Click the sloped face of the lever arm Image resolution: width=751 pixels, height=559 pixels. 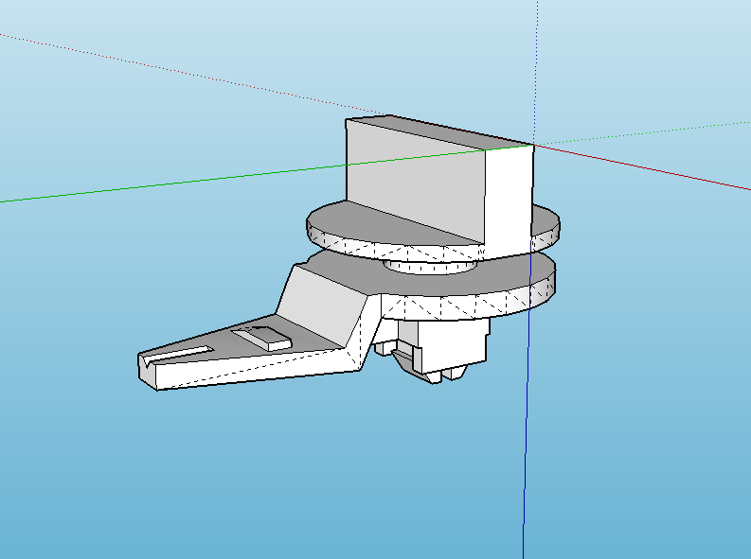pyautogui.click(x=317, y=302)
